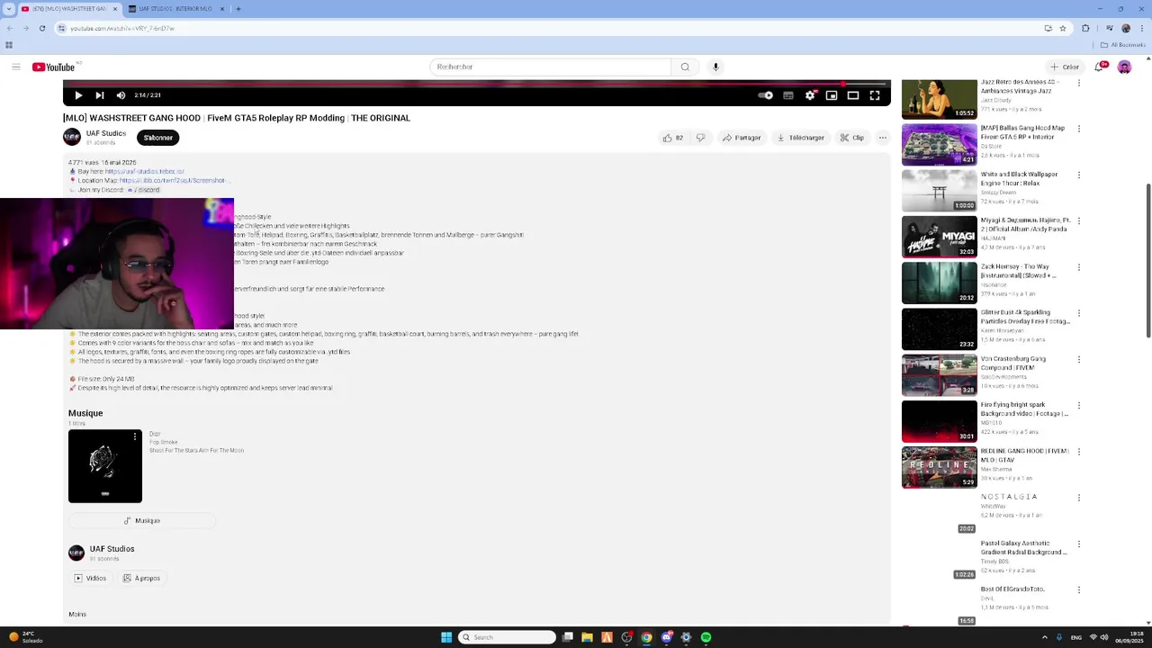
Task: Open Chrome extensions puzzle icon
Action: click(x=1085, y=28)
